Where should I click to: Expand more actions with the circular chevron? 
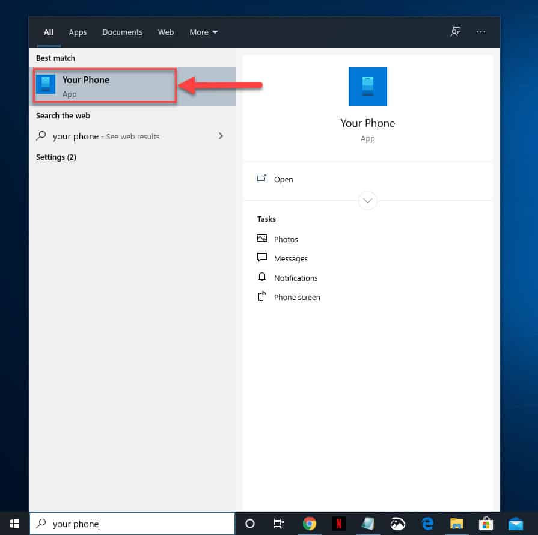click(367, 200)
